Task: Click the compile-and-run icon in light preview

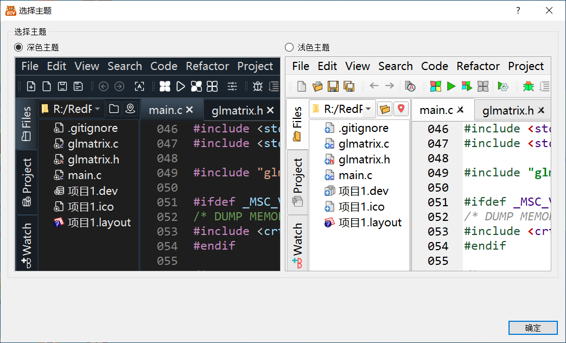Action: click(x=467, y=86)
